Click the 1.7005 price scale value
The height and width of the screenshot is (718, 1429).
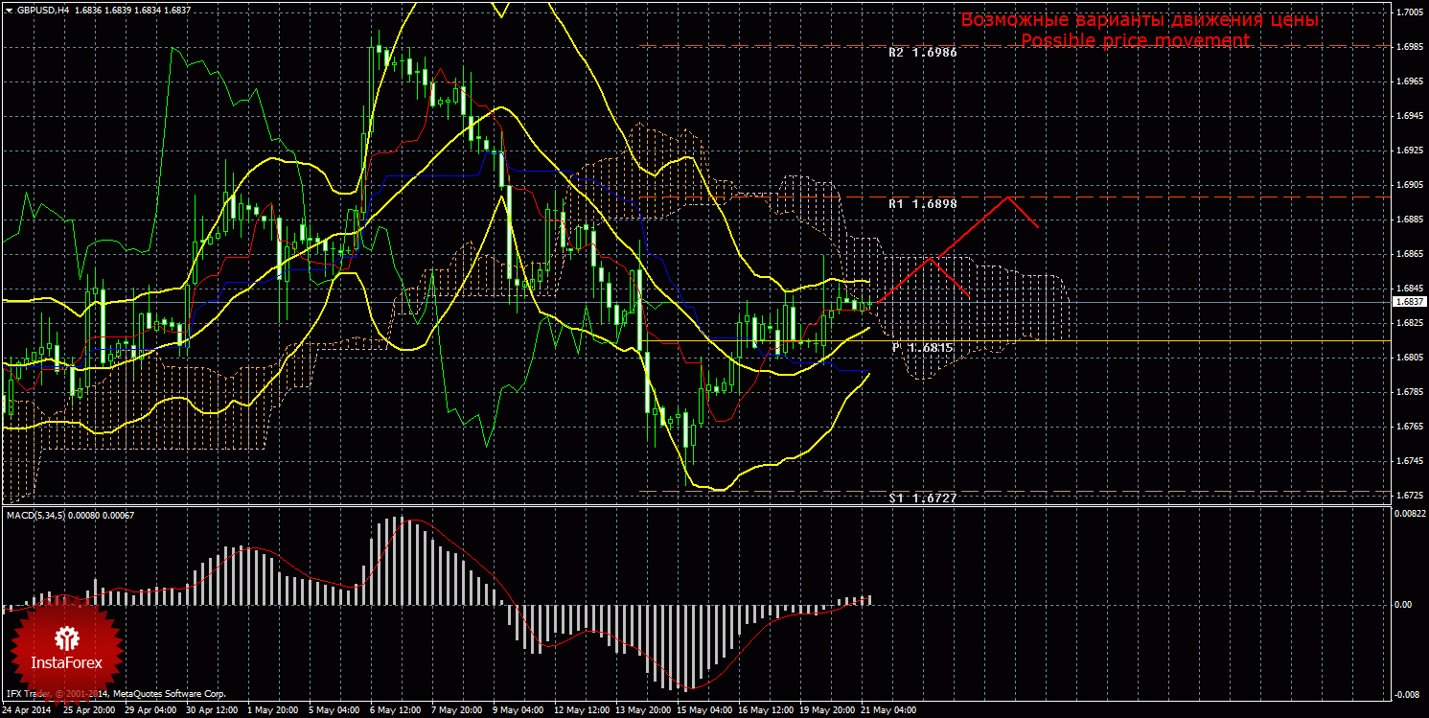[x=1409, y=12]
